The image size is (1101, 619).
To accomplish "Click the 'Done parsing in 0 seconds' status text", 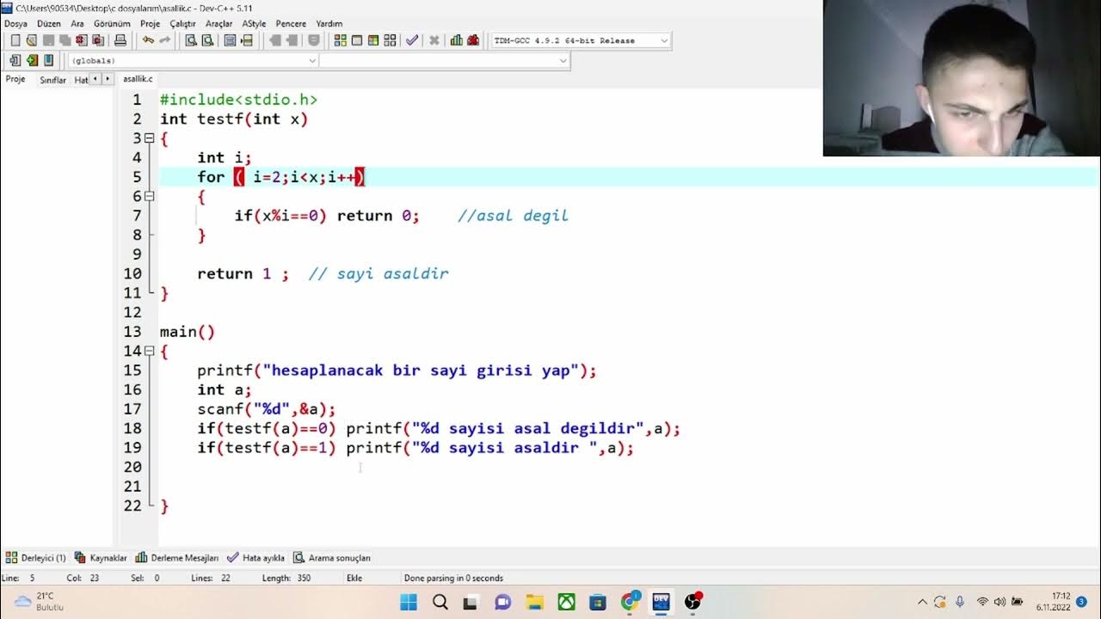I will 453,579.
